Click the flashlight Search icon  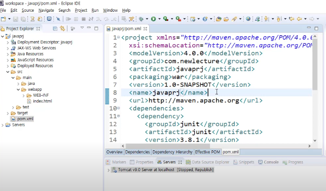234,19
